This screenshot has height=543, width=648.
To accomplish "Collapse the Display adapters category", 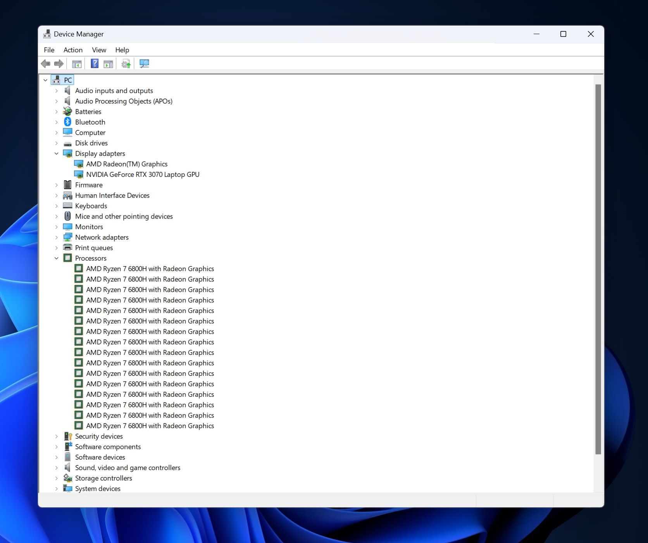I will point(56,153).
